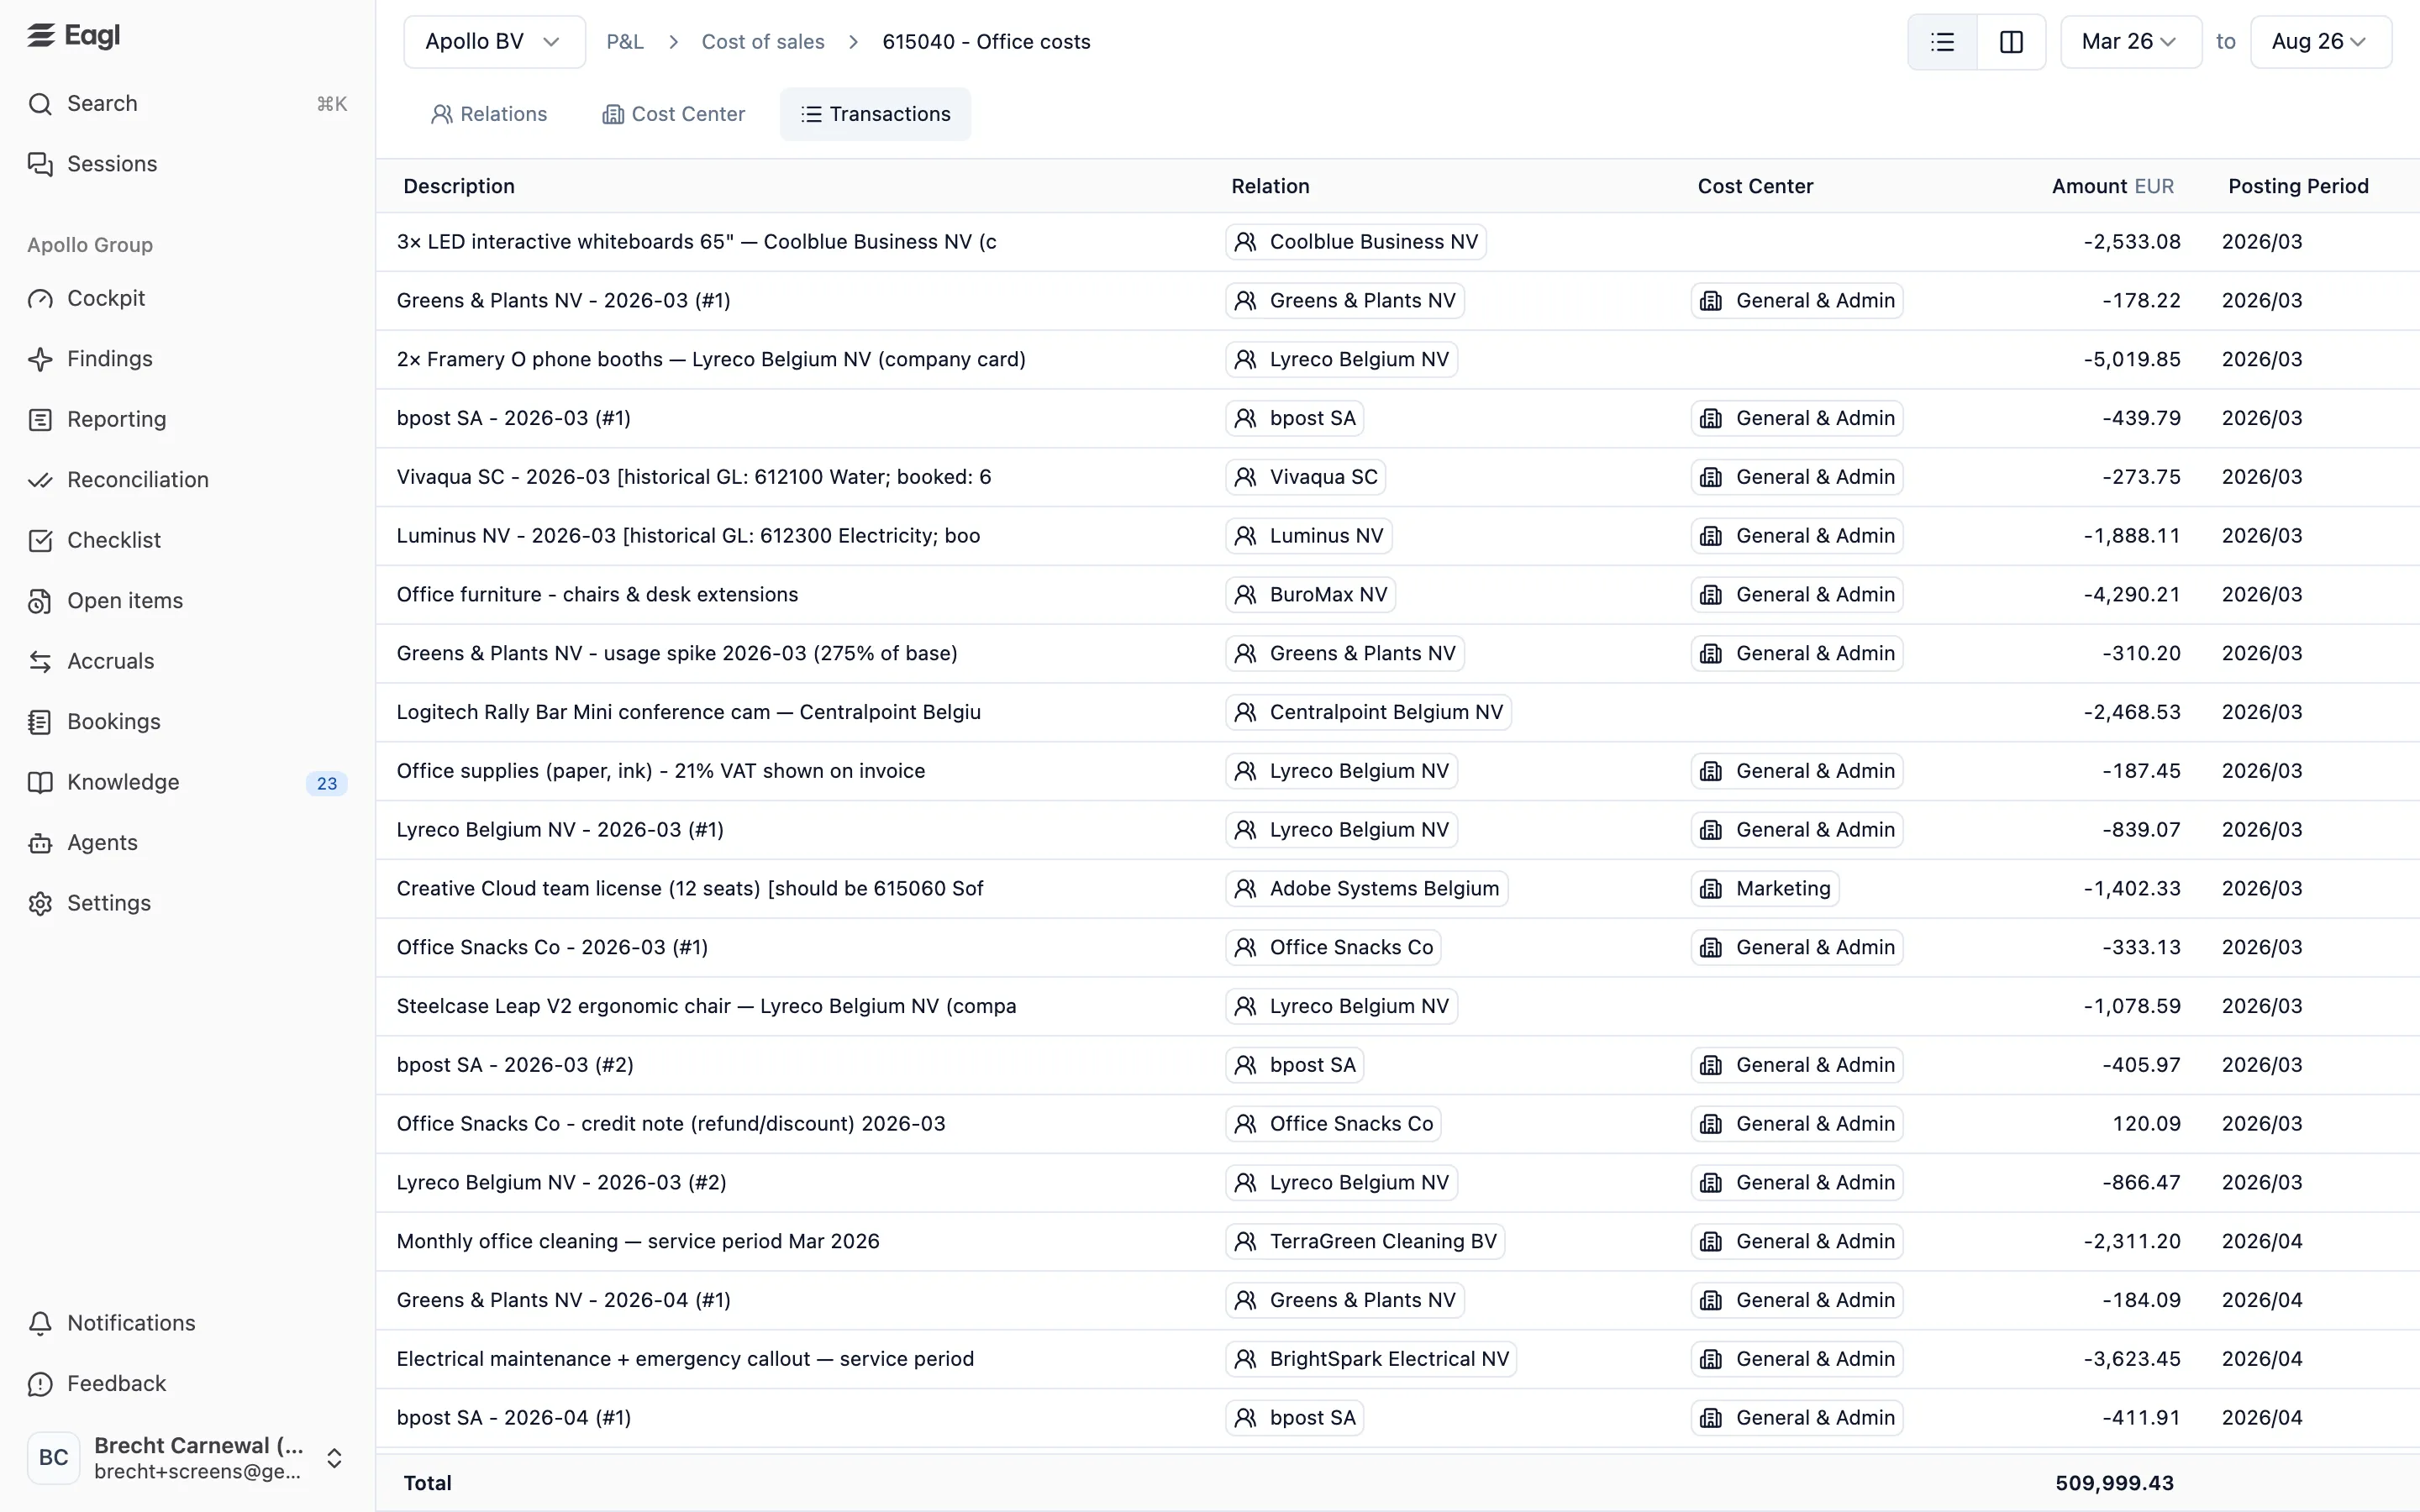Click the Knowledge badge showing 23
The height and width of the screenshot is (1512, 2420).
click(327, 784)
